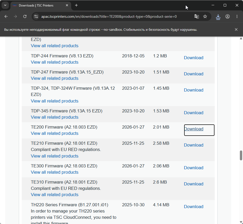Download TDP-247 Firmware
Viewport: 243px width, 224px height.
coord(193,74)
